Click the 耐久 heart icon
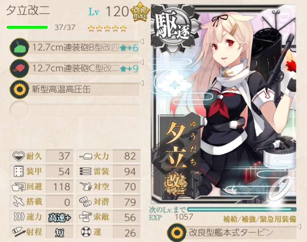 coord(18,156)
